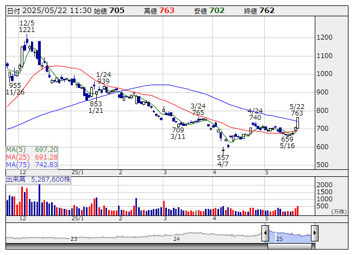Click the year 24 label in overview chart
355x255 pixels.
click(176, 239)
